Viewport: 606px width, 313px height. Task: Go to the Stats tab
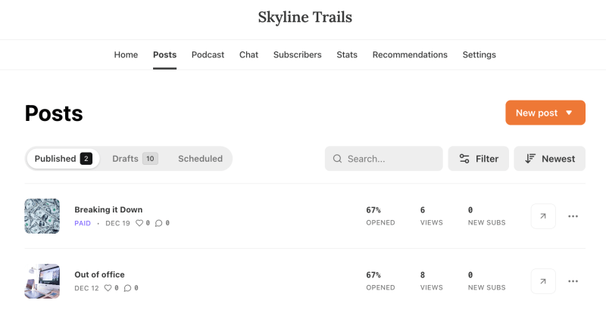pyautogui.click(x=347, y=55)
